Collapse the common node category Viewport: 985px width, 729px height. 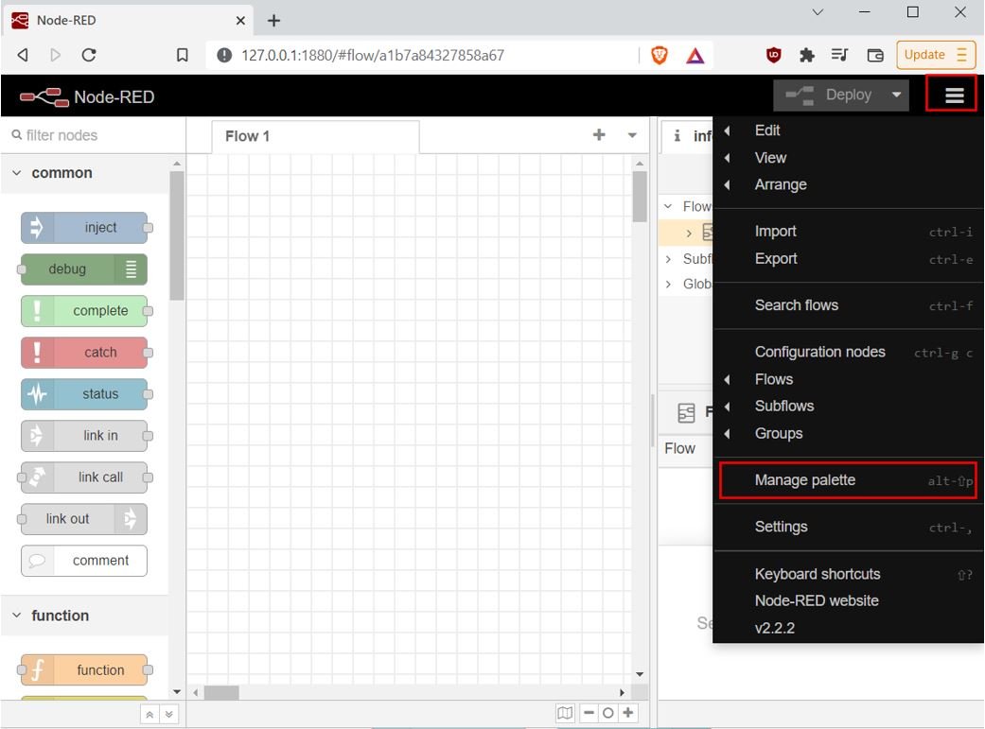tap(60, 172)
